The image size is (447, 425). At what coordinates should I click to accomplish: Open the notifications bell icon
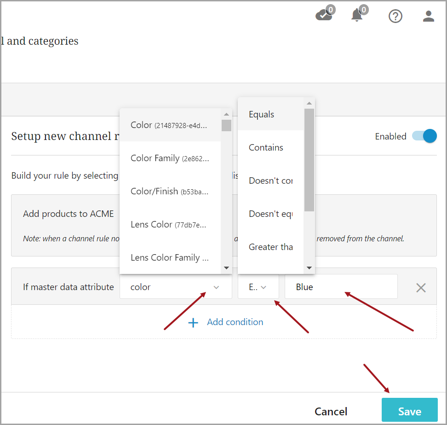click(357, 16)
